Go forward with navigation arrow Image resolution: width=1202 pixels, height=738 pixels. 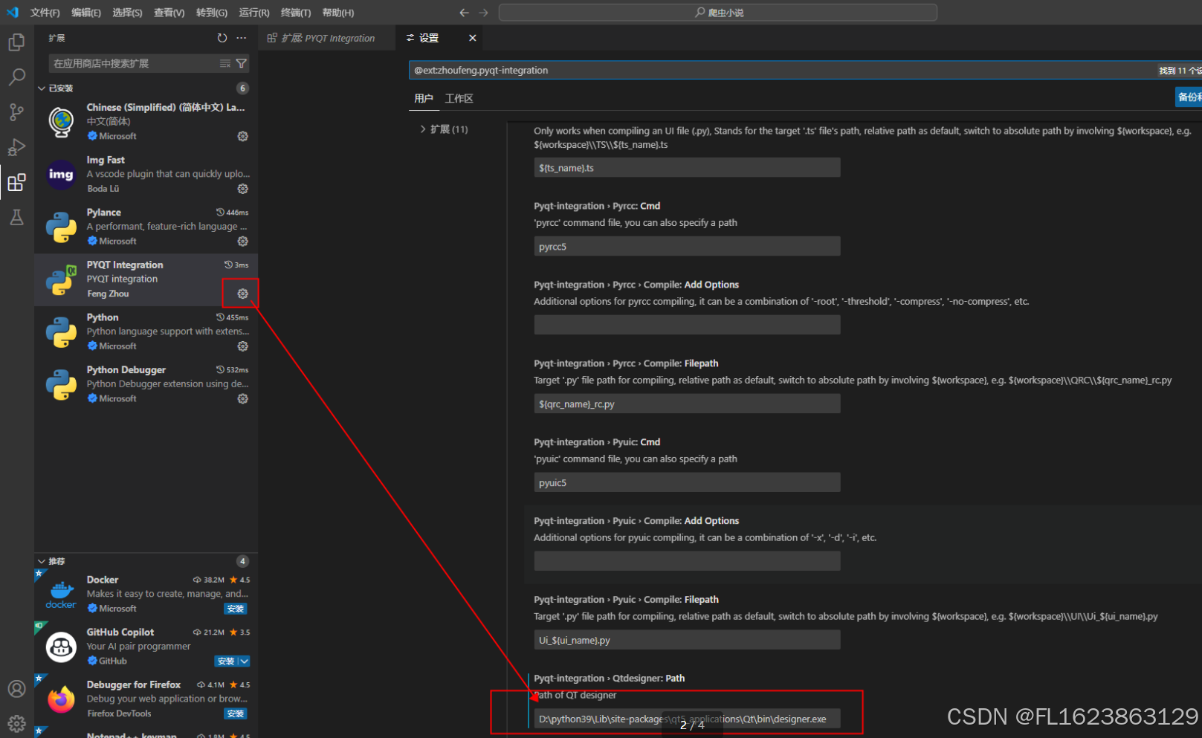click(x=483, y=13)
